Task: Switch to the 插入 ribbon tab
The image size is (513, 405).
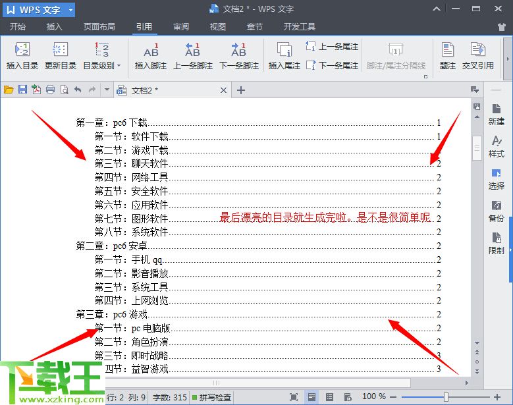Action: click(54, 27)
